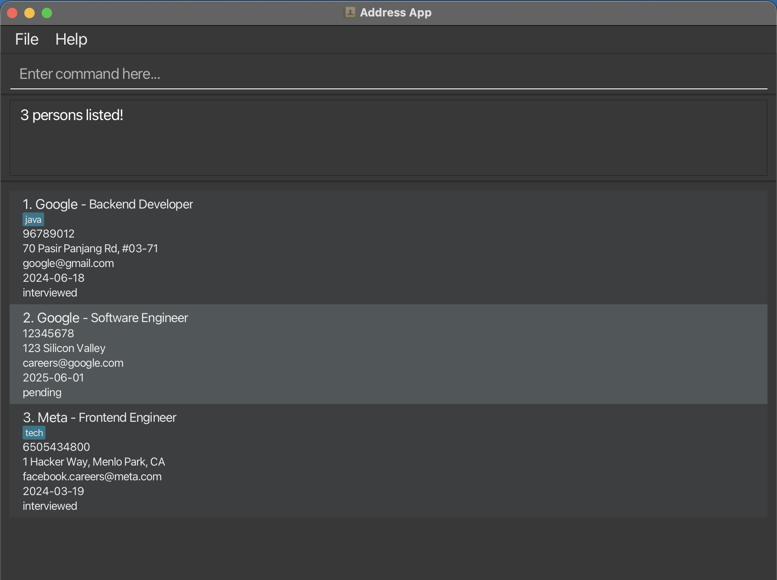Click the Address App title icon
The image size is (777, 580).
click(x=349, y=13)
